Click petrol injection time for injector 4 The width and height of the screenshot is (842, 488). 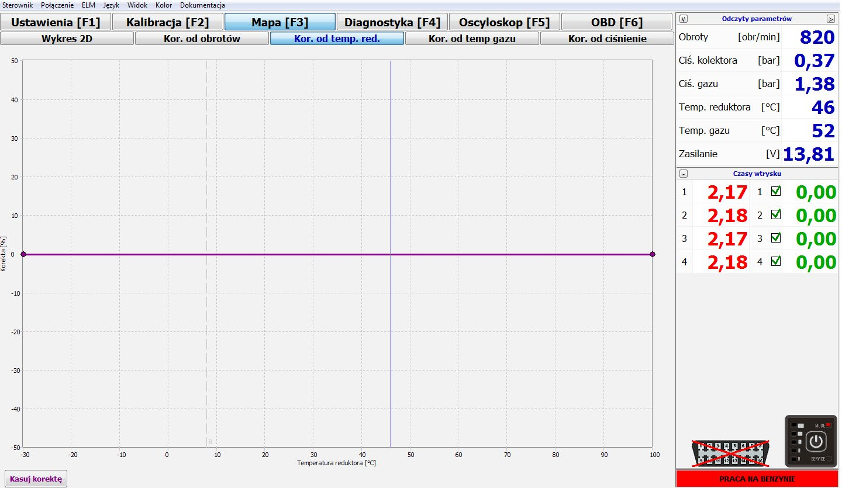727,262
